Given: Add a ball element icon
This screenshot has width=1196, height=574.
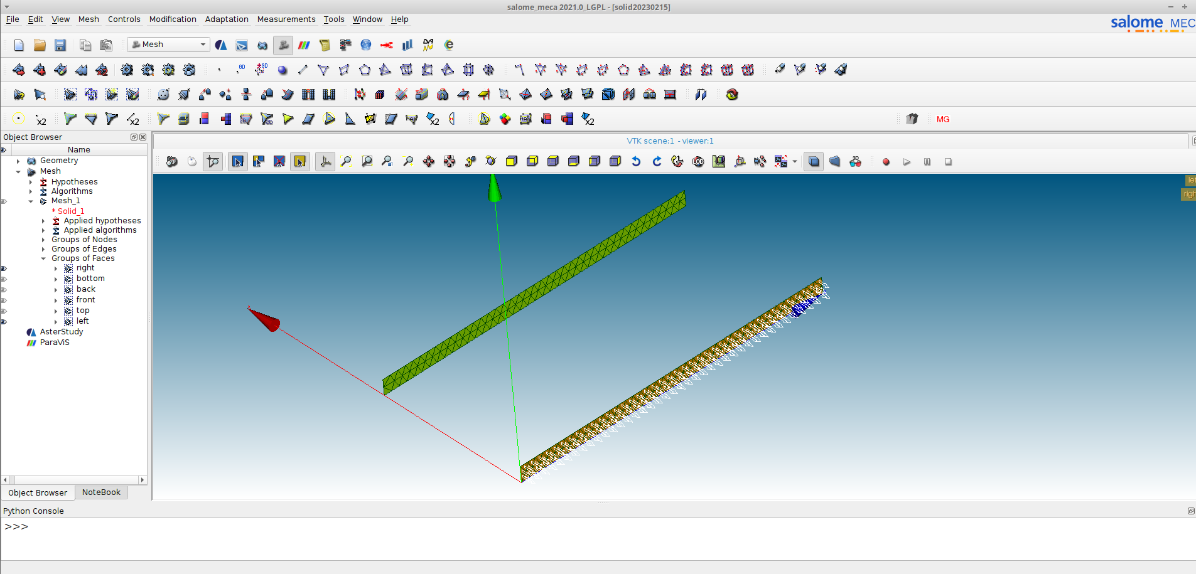Looking at the screenshot, I should pos(283,70).
